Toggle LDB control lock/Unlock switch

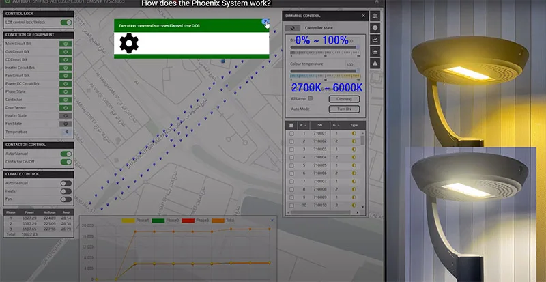(x=66, y=23)
